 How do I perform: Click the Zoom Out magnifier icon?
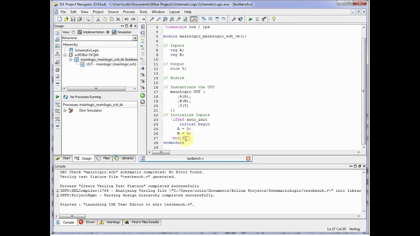click(x=159, y=19)
